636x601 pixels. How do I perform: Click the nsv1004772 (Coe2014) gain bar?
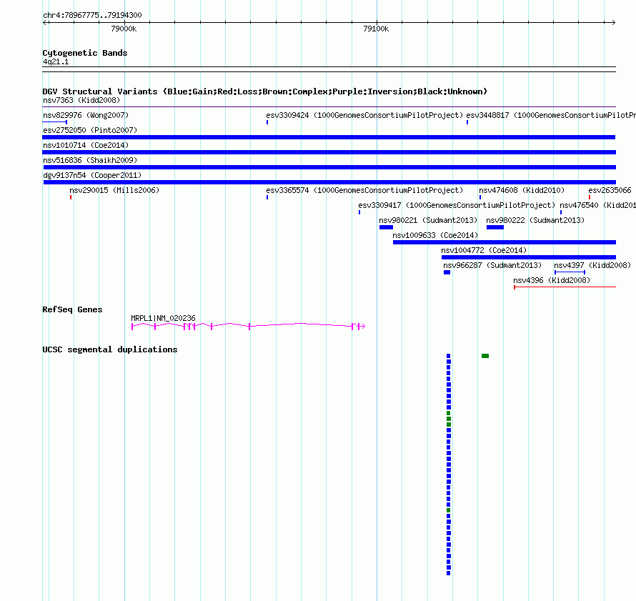click(x=529, y=257)
